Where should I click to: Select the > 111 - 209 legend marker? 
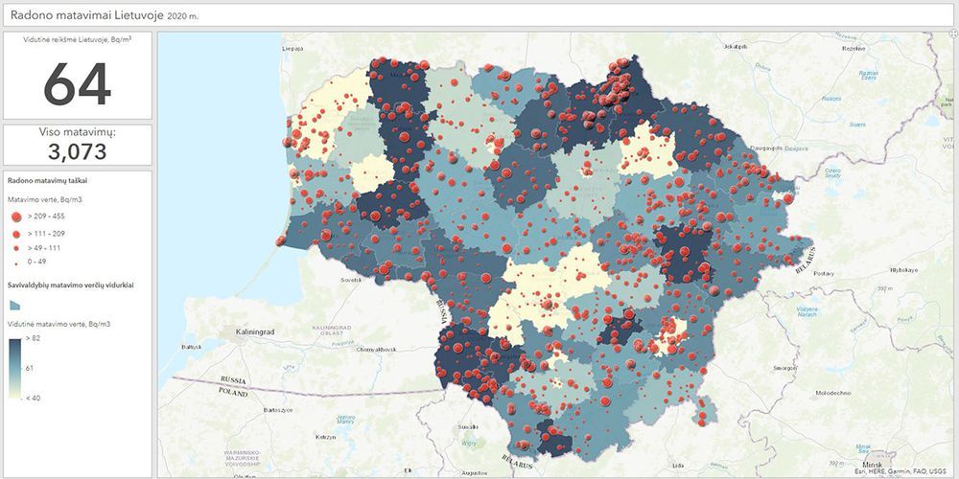(x=16, y=233)
